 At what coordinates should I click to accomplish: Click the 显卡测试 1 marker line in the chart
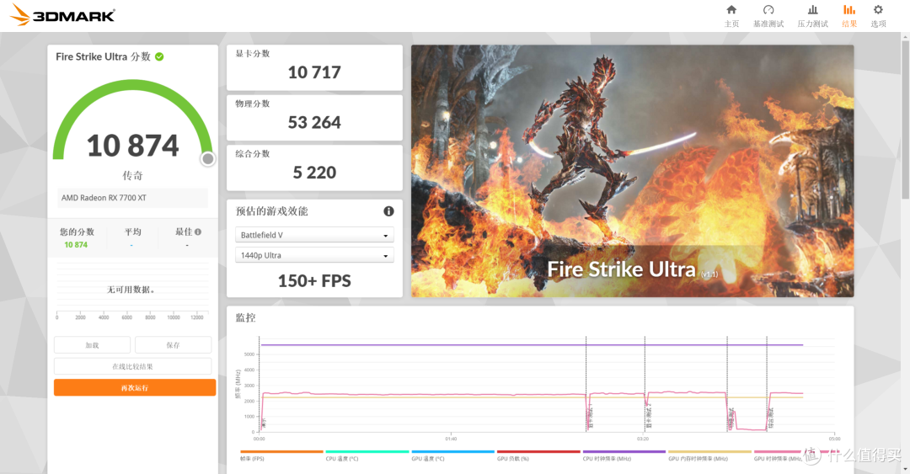[x=586, y=384]
